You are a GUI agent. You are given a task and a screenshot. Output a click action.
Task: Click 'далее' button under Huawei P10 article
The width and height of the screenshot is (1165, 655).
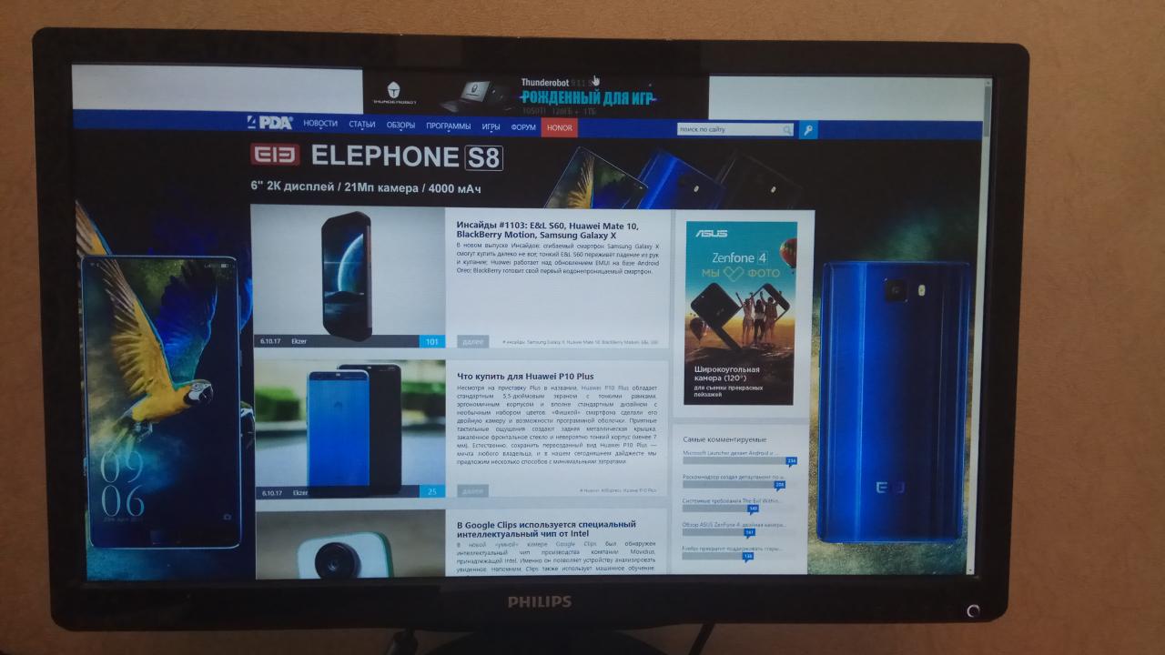pos(472,491)
